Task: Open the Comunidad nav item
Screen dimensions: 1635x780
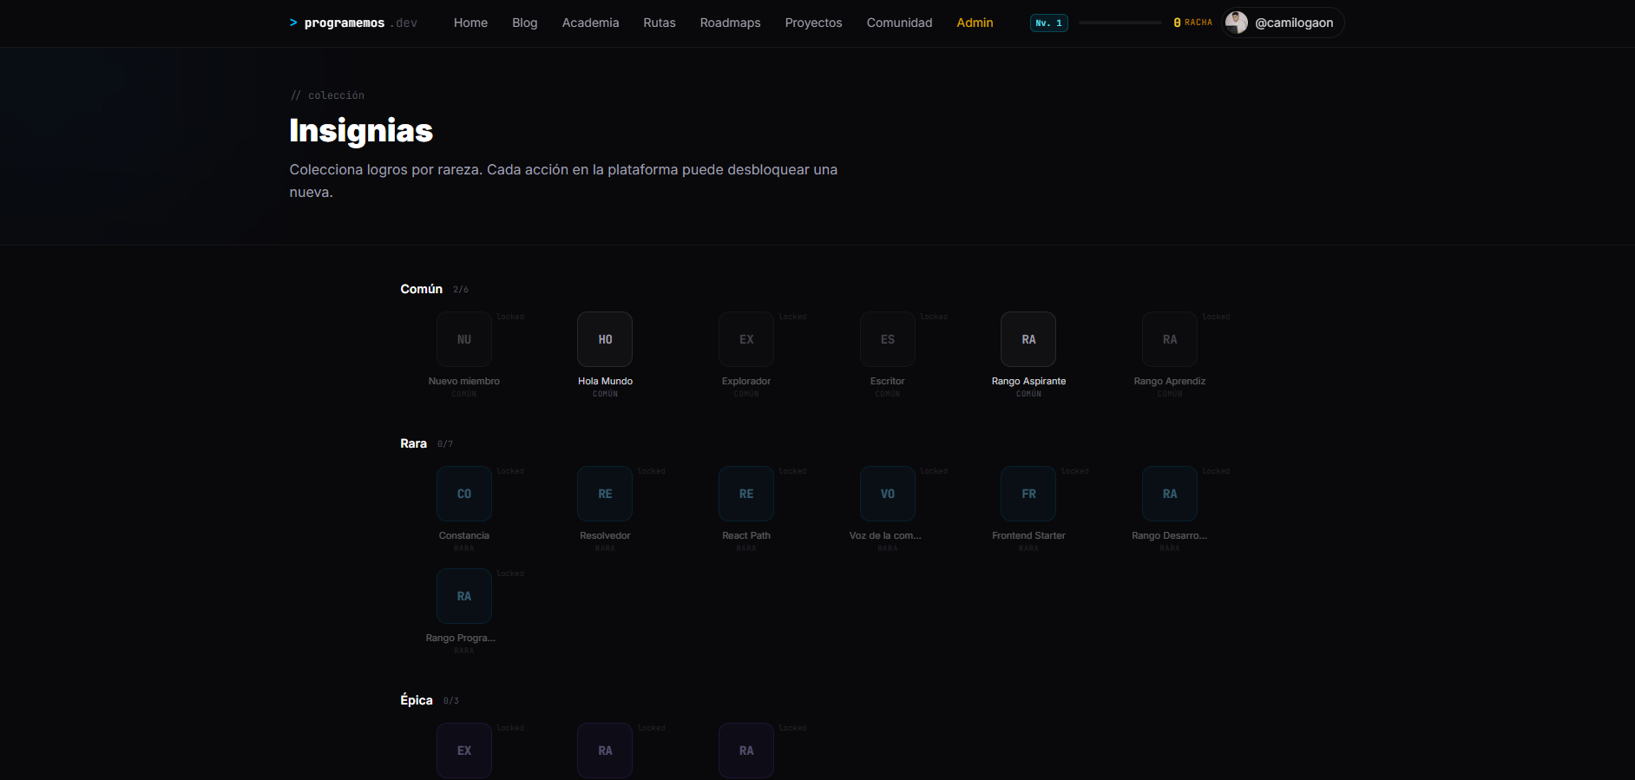Action: [x=899, y=23]
